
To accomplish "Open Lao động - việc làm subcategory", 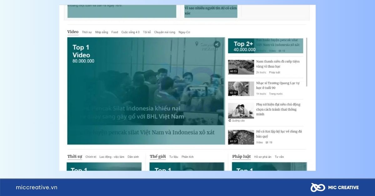I will [x=112, y=157].
